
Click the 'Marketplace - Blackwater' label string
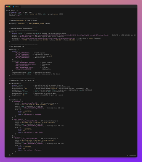(x=33, y=150)
